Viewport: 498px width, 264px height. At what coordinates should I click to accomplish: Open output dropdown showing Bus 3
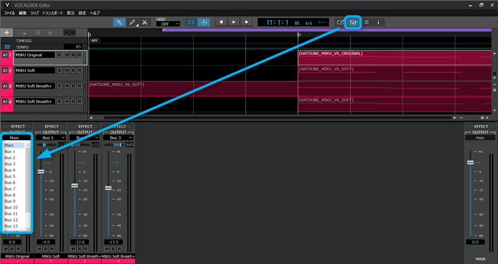click(x=118, y=137)
